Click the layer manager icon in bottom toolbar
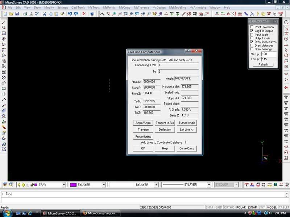Viewport: 290px width, 217px height. tap(5, 184)
